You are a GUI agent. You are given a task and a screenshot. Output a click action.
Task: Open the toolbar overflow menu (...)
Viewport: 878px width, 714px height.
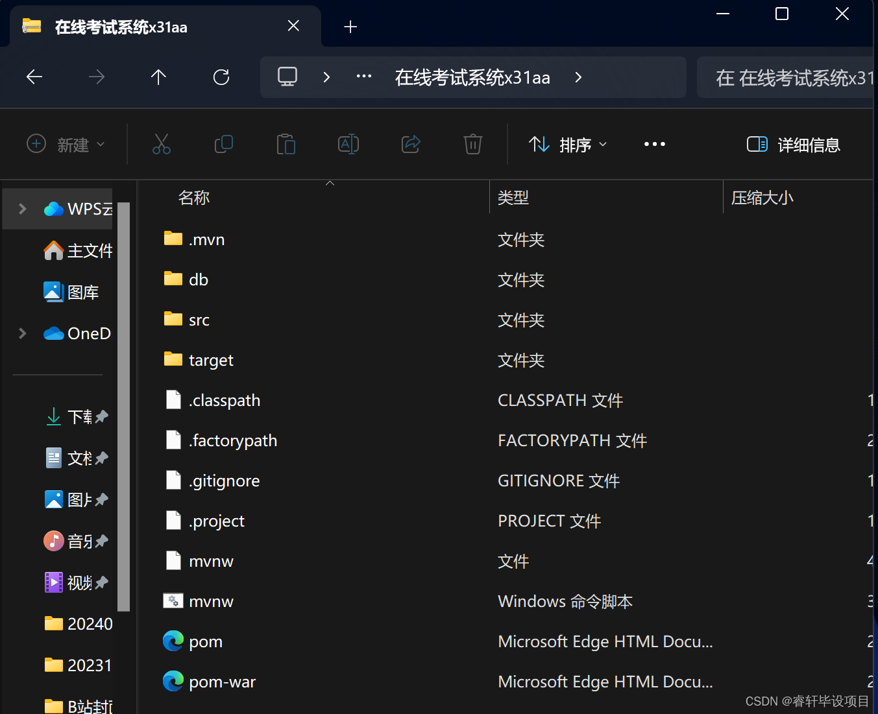[x=654, y=144]
